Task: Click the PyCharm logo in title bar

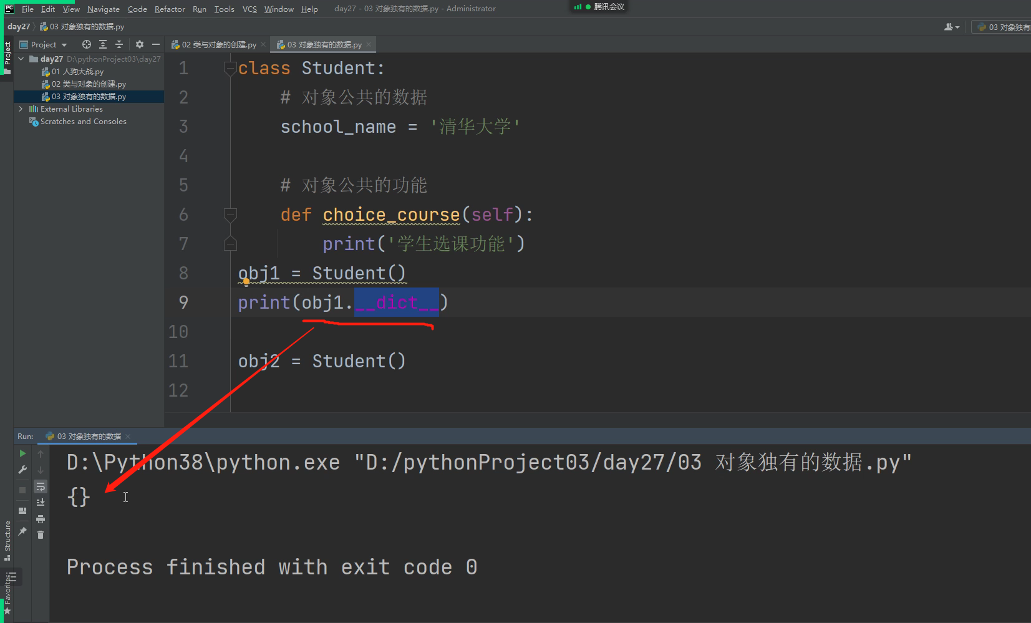Action: tap(9, 8)
